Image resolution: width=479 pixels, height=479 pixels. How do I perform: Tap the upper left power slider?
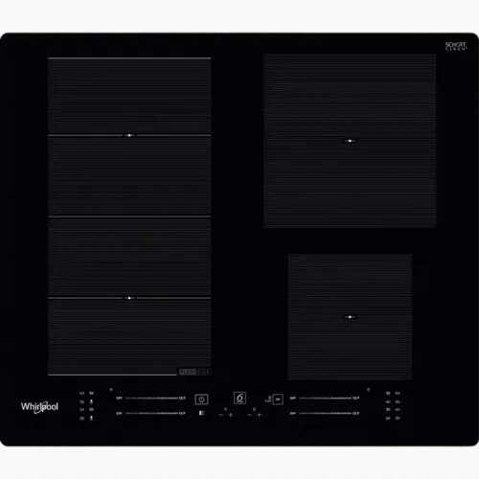click(x=151, y=399)
